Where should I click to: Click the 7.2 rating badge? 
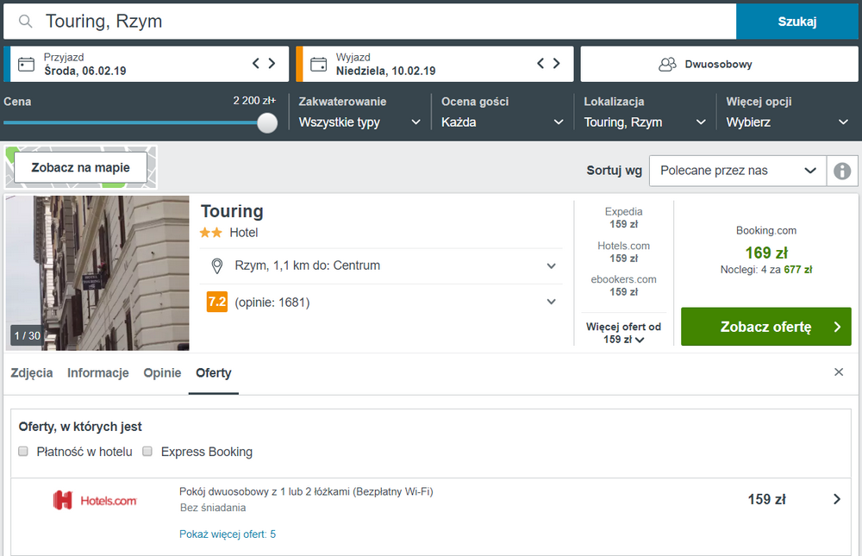(x=217, y=302)
